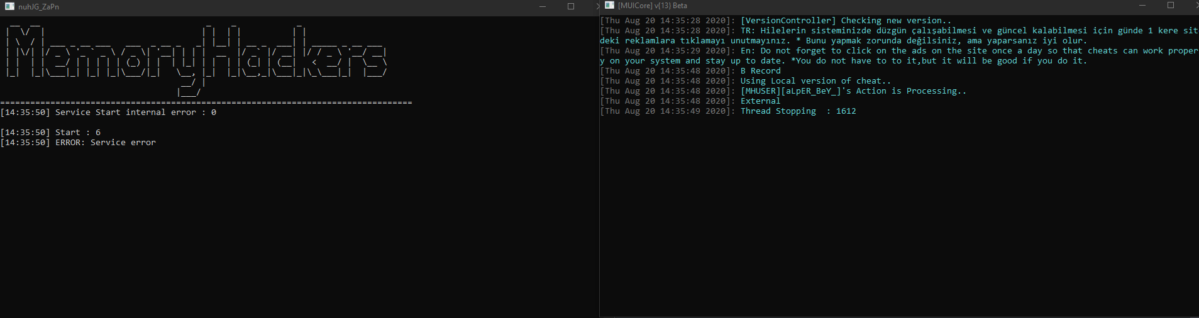Click the MemoryHackers ASCII art banner
This screenshot has width=1199, height=318.
click(x=196, y=60)
